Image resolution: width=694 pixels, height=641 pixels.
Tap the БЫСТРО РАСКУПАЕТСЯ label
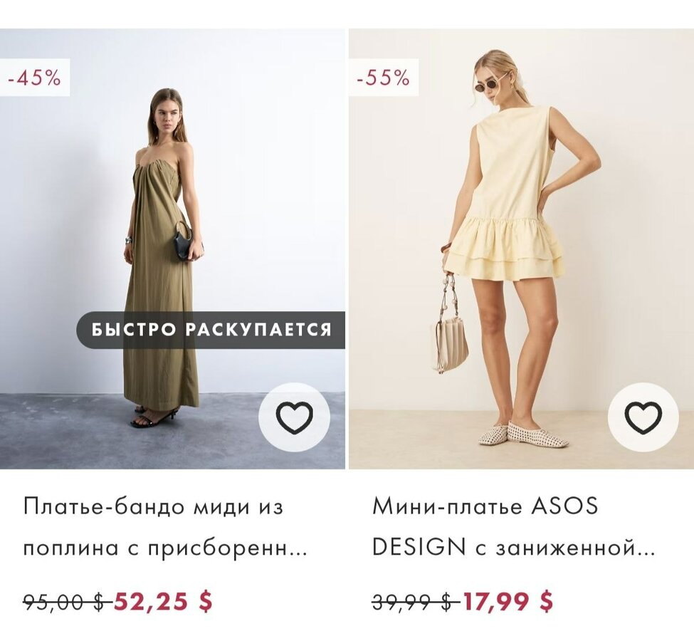(211, 330)
